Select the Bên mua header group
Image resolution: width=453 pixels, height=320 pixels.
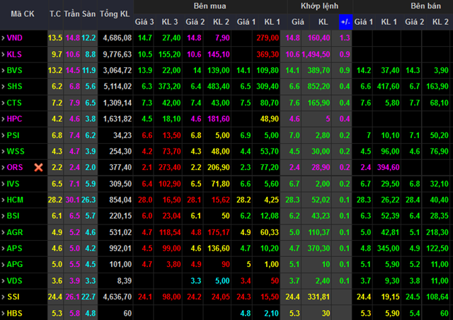pos(209,6)
